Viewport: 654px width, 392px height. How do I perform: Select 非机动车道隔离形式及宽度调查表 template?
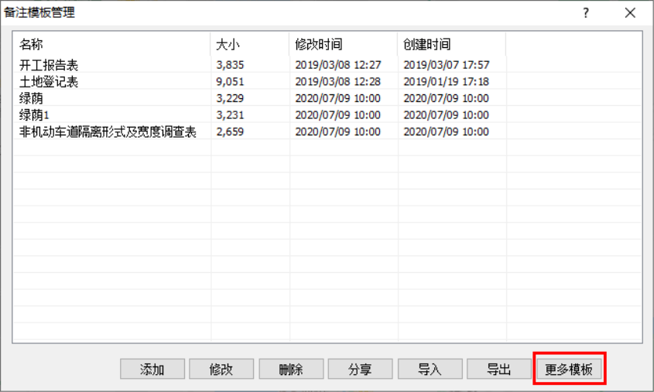tap(108, 131)
